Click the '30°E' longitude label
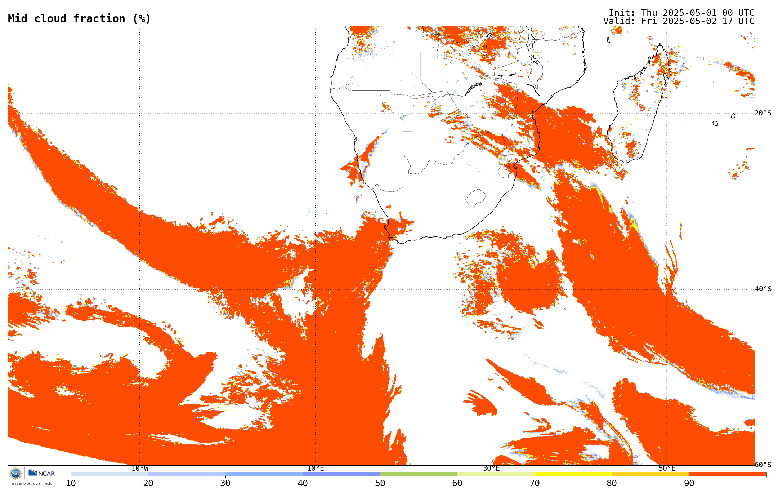Screen dimensions: 778x488 pyautogui.click(x=491, y=469)
